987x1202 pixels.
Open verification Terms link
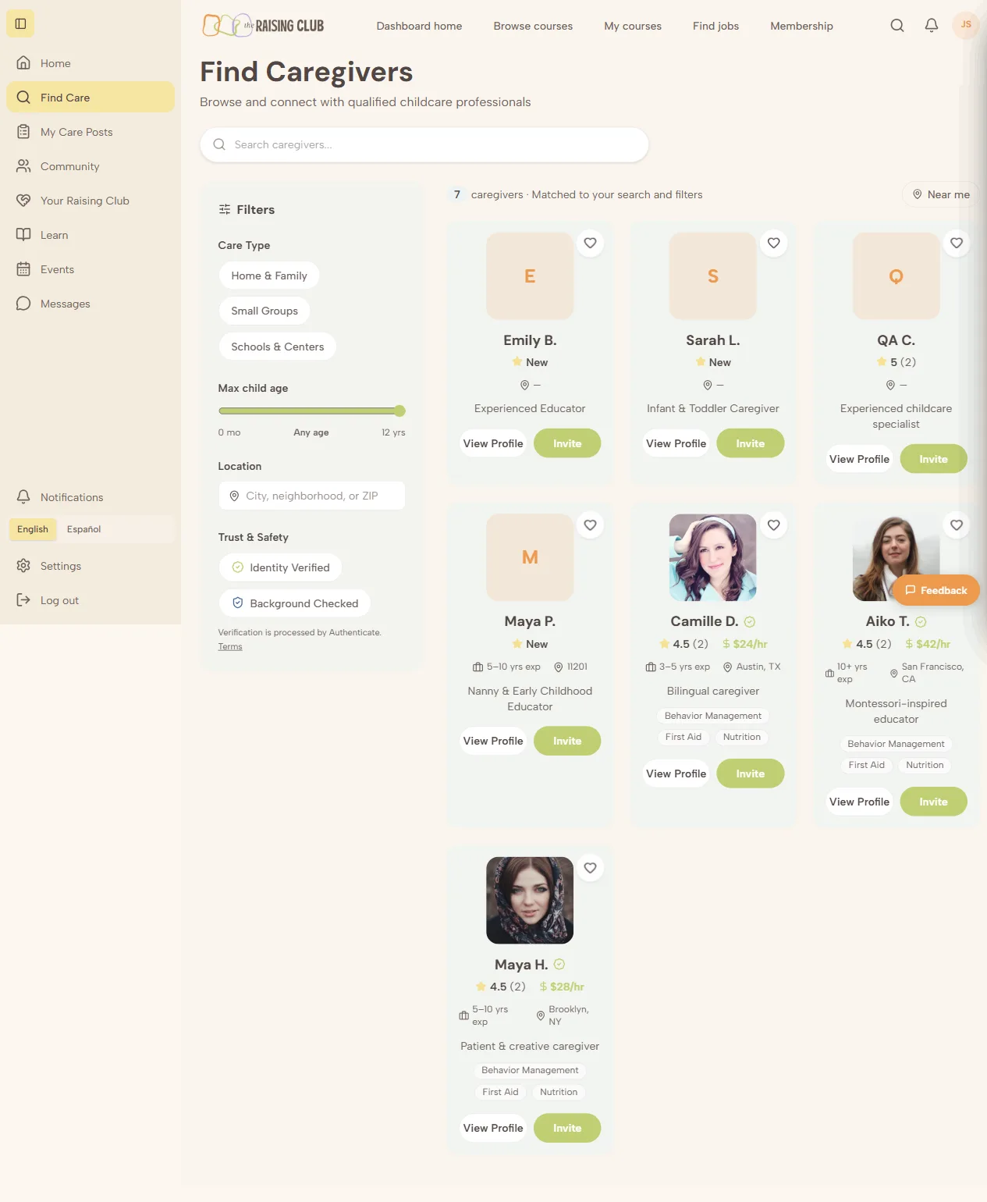[230, 646]
